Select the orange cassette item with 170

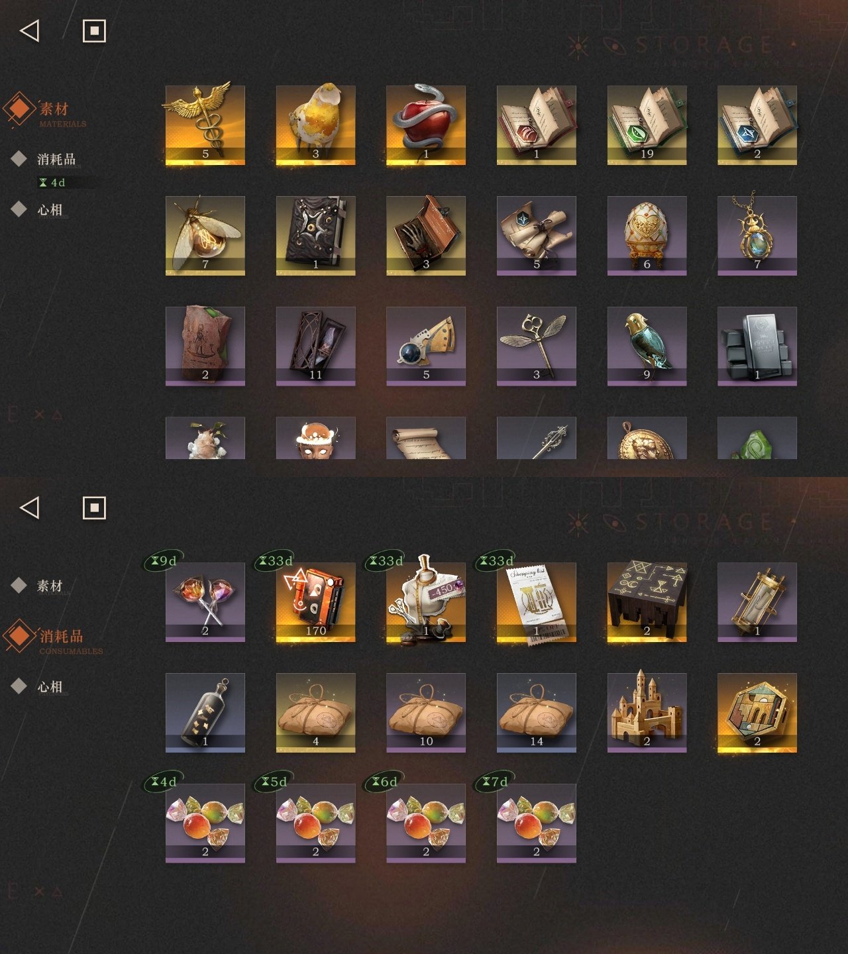(315, 602)
